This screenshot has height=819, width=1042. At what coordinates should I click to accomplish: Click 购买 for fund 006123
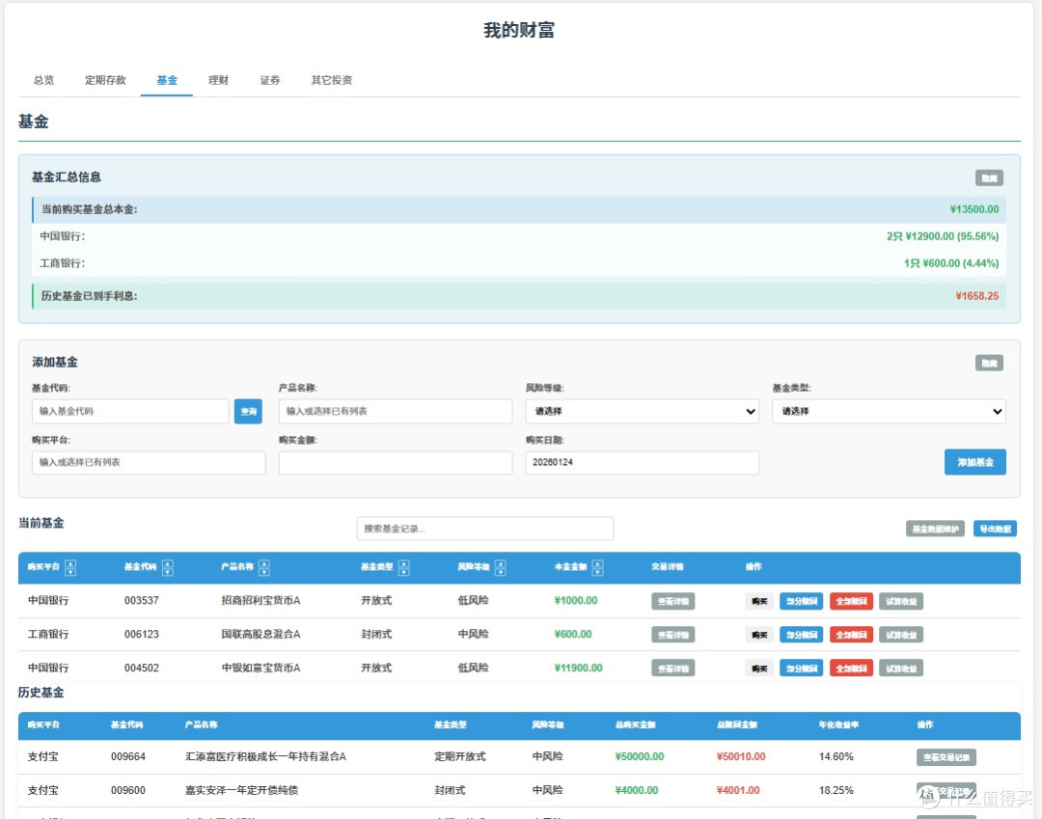click(759, 635)
